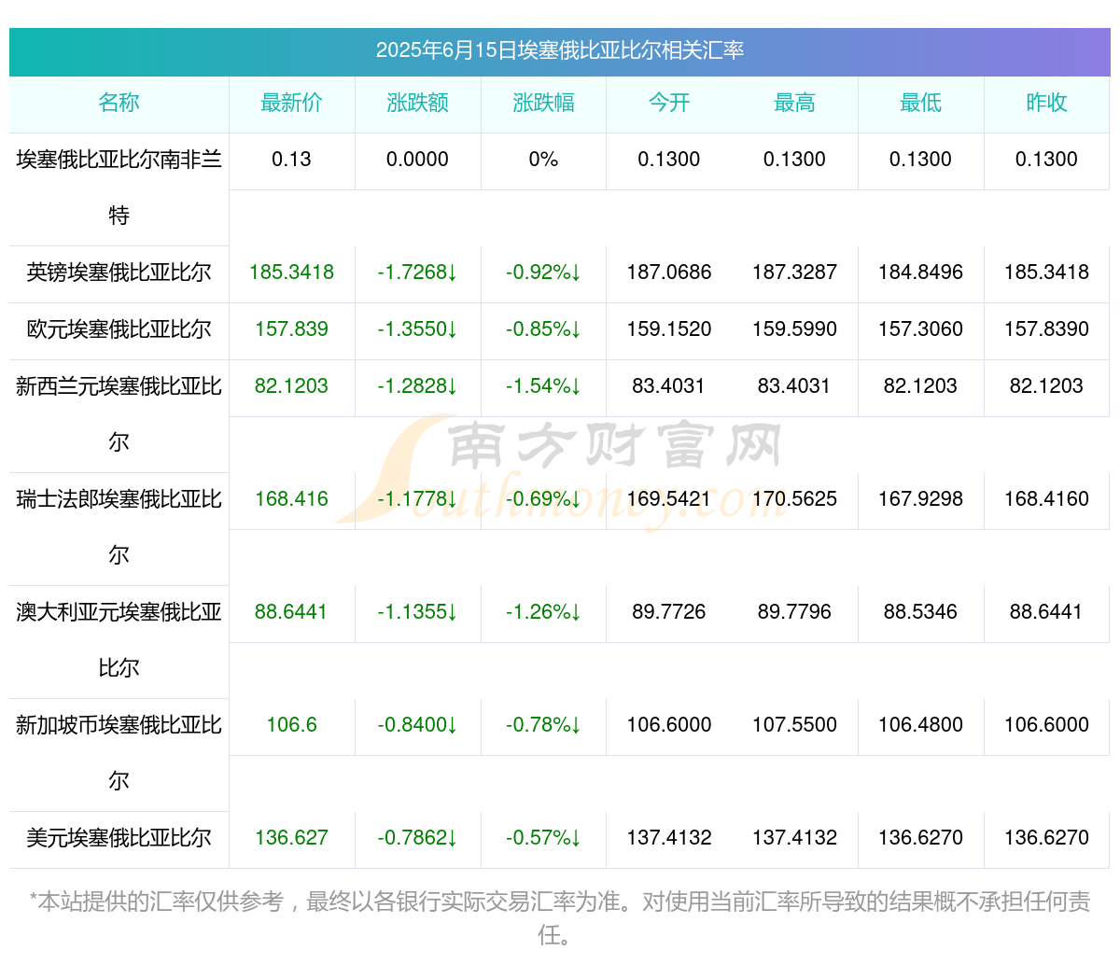
Task: Select the 最新价 column header
Action: click(x=291, y=103)
